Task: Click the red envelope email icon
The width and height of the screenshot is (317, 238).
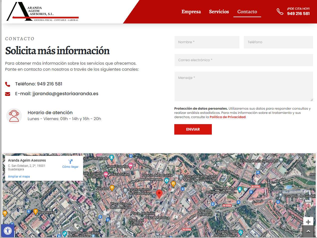Action: [x=8, y=94]
